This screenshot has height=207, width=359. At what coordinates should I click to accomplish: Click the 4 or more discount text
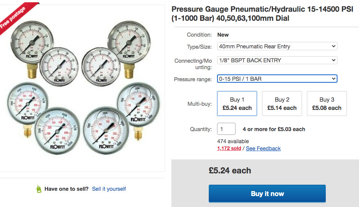coord(274,129)
